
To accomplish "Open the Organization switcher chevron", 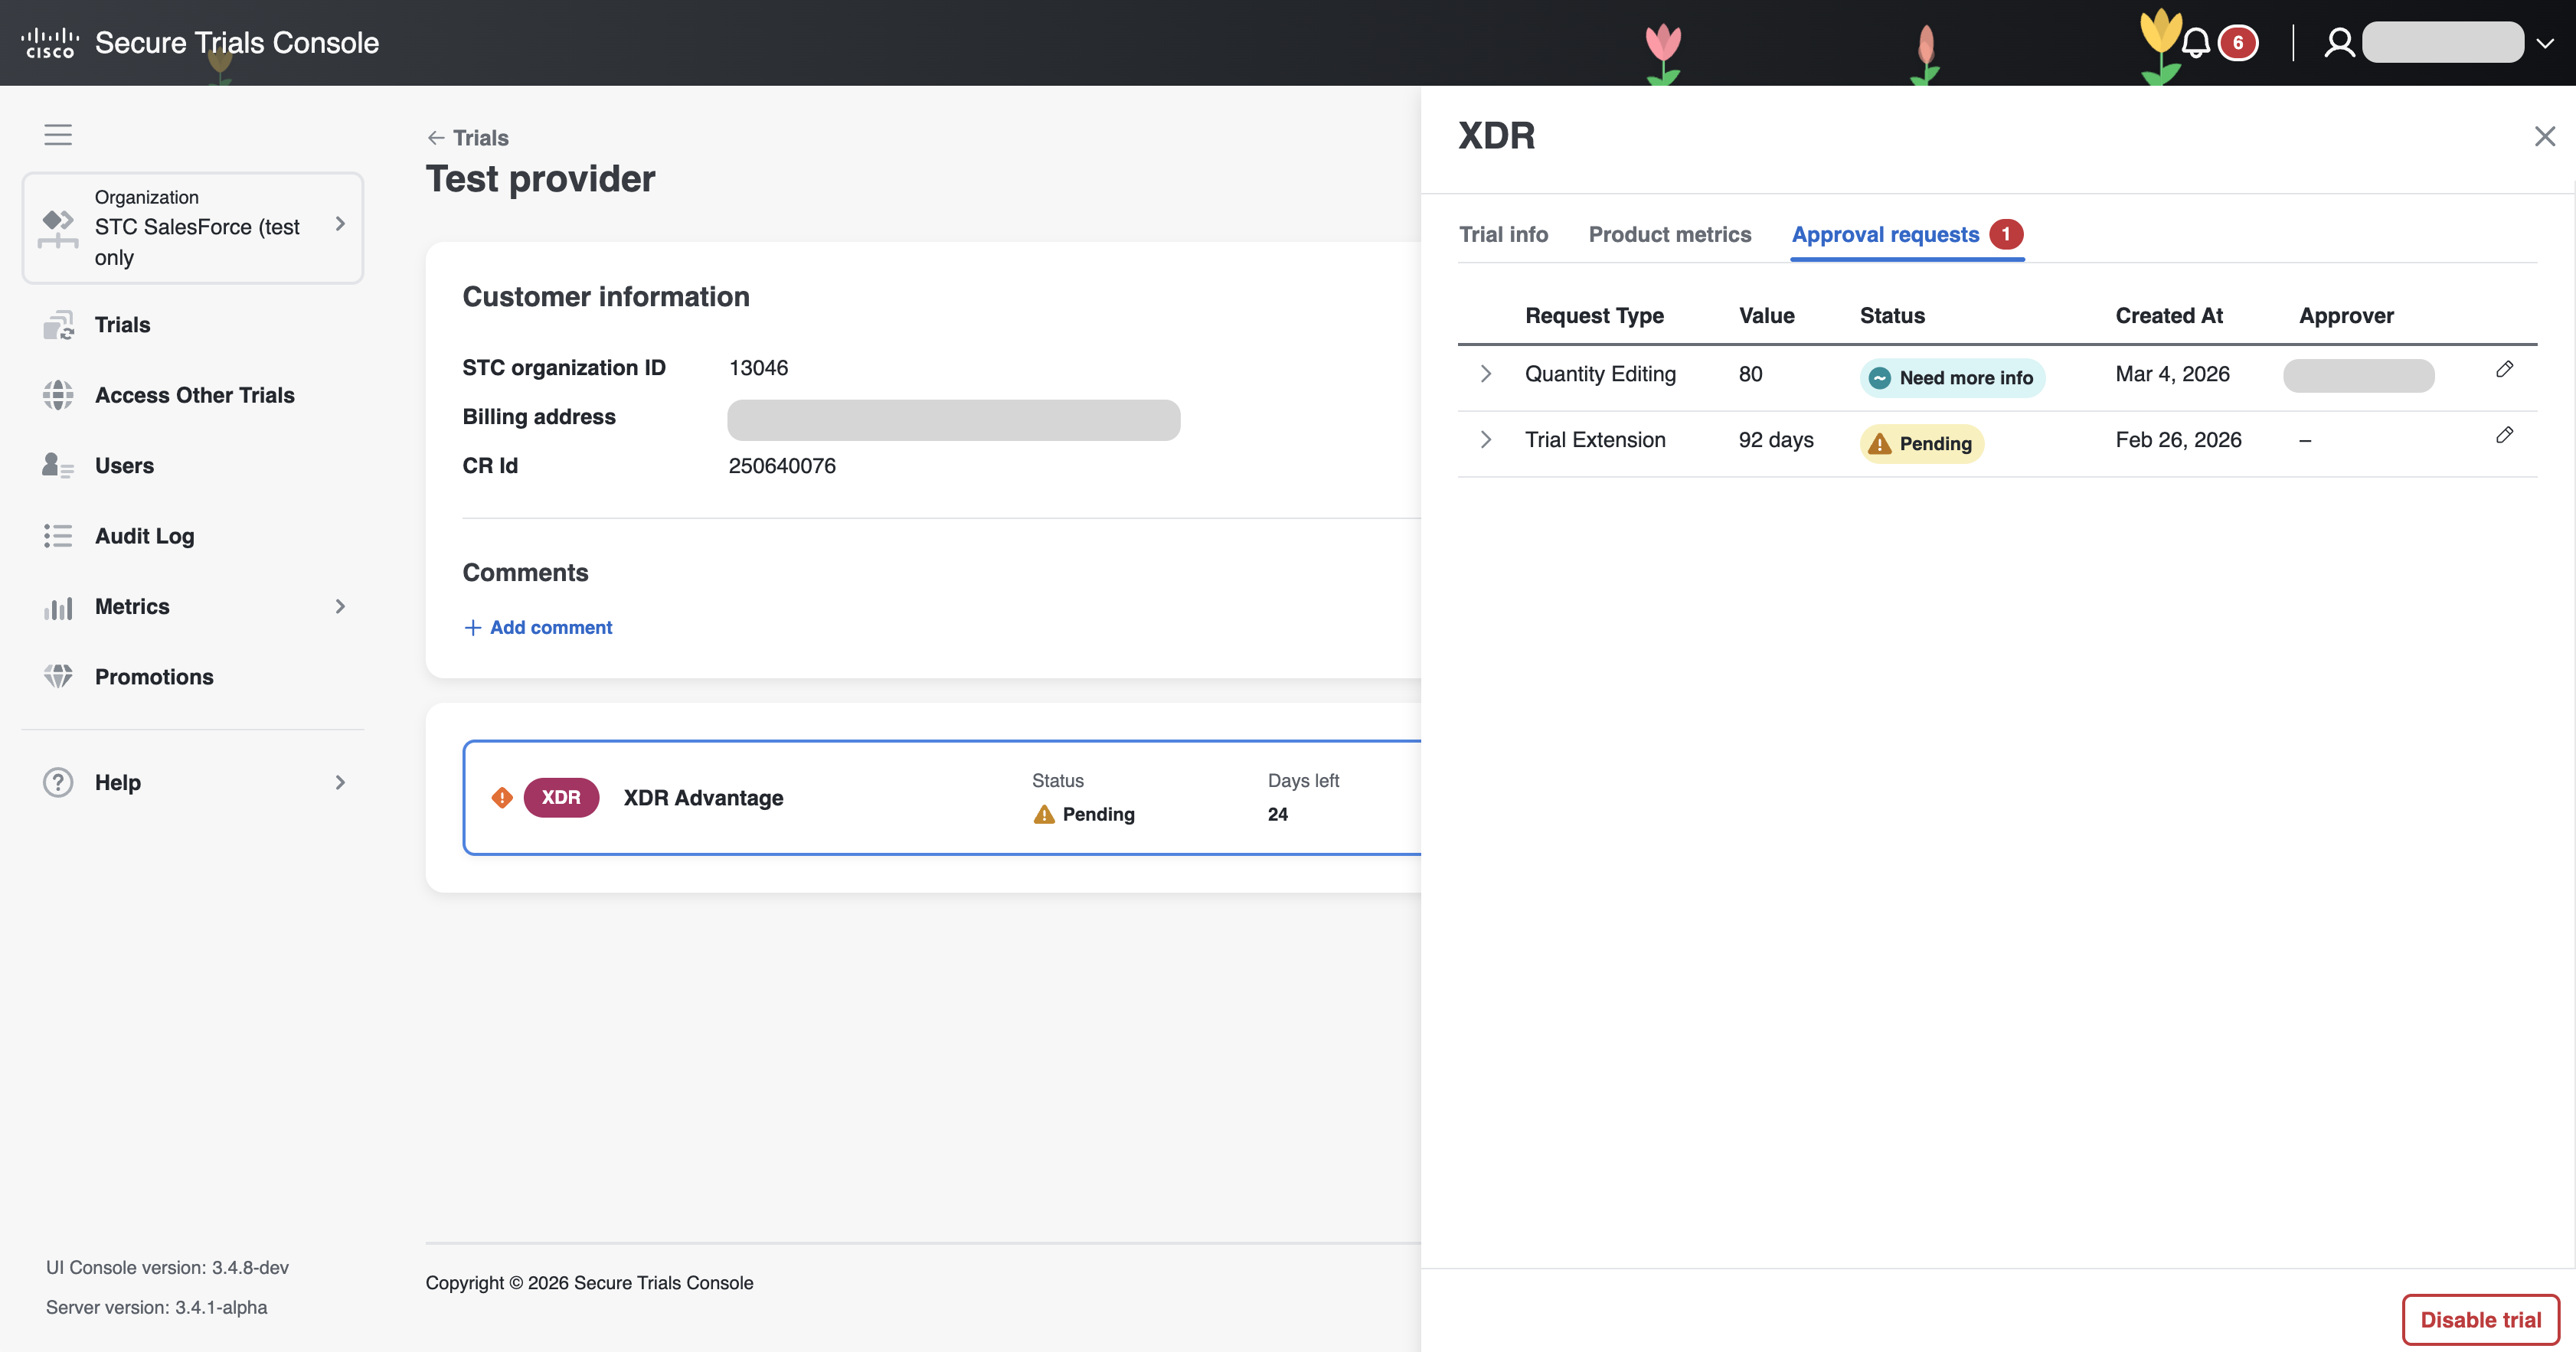I will click(x=340, y=224).
